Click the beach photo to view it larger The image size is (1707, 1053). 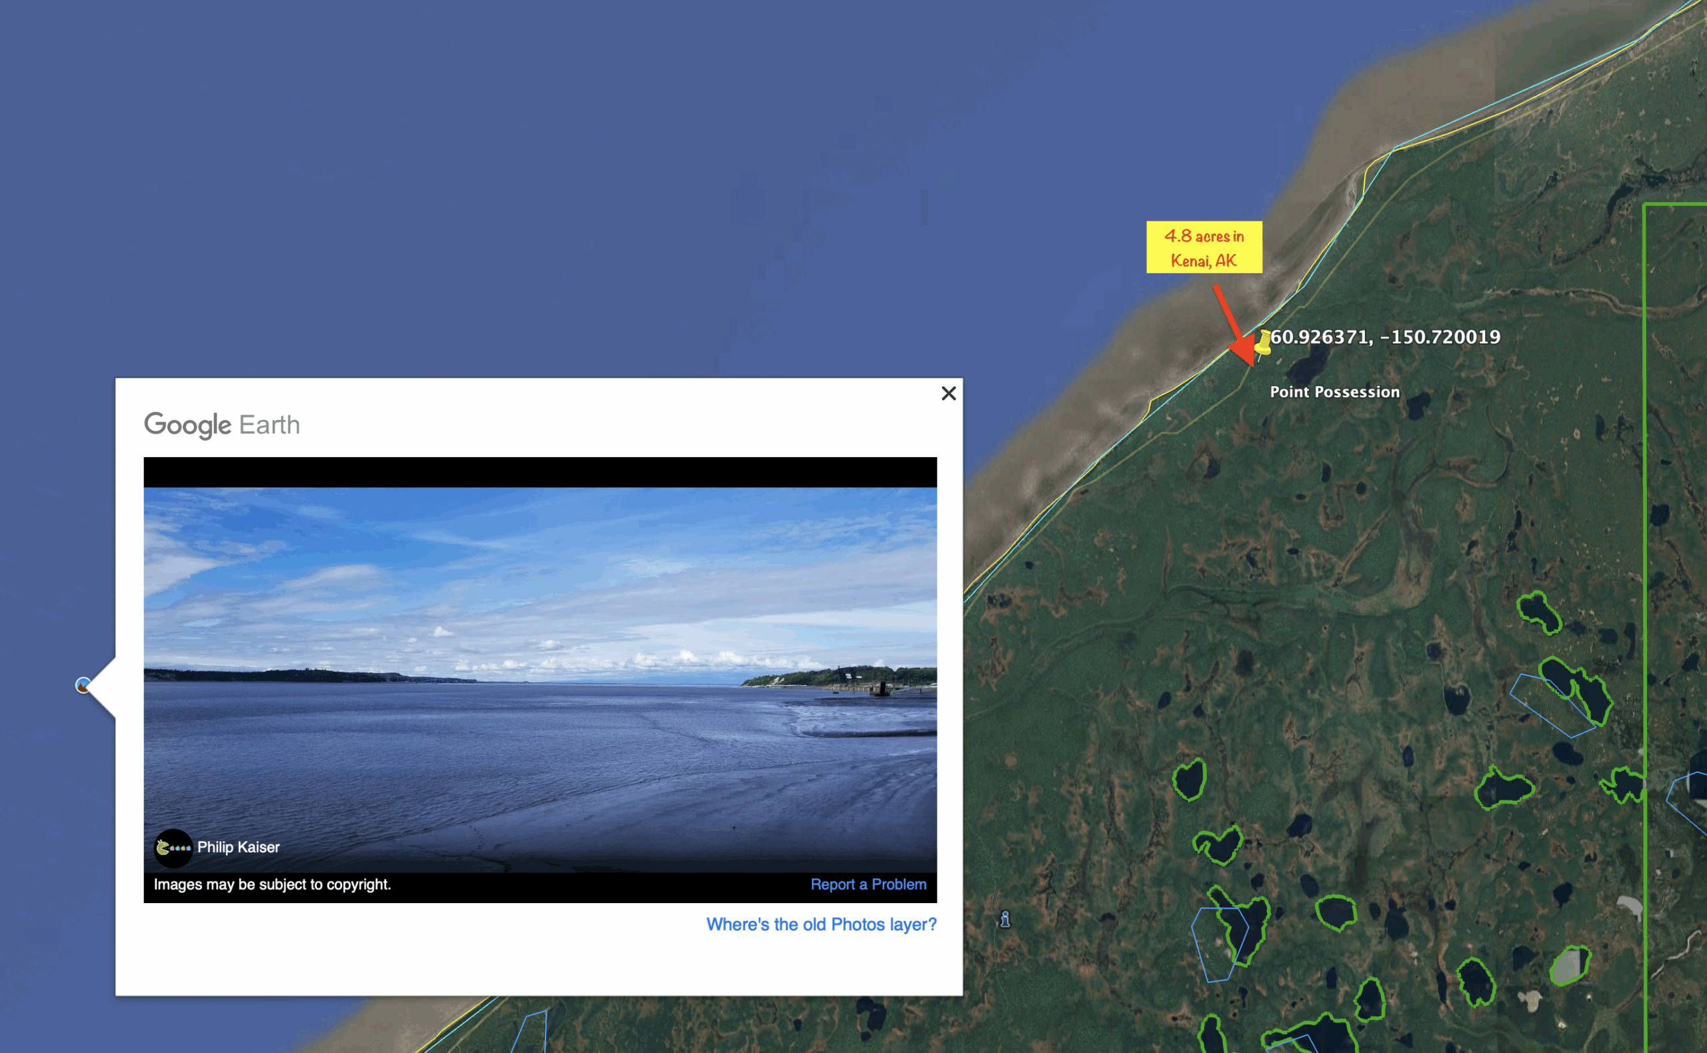point(540,679)
